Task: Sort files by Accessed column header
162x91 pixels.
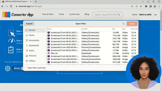Action: point(134,29)
